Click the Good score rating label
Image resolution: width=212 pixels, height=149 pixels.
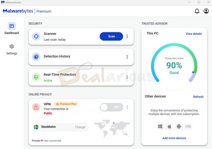point(174,73)
